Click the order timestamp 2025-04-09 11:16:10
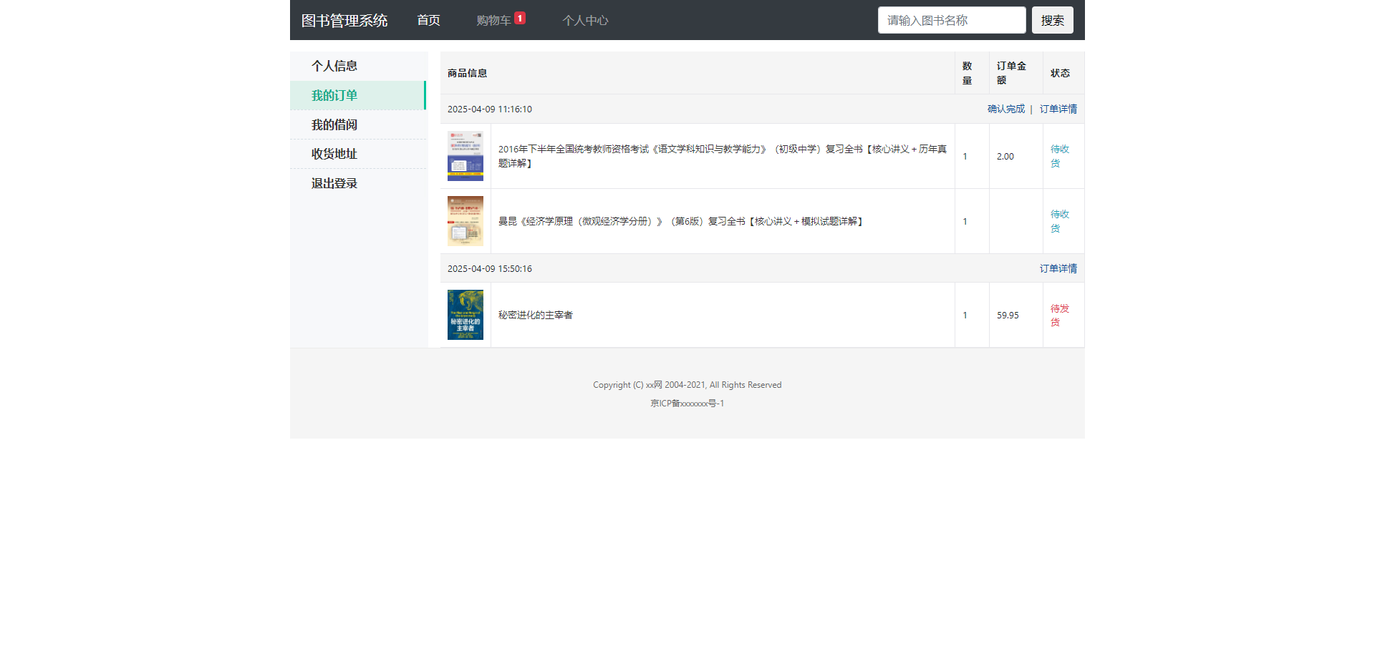Screen dimensions: 1375x669 pyautogui.click(x=490, y=109)
